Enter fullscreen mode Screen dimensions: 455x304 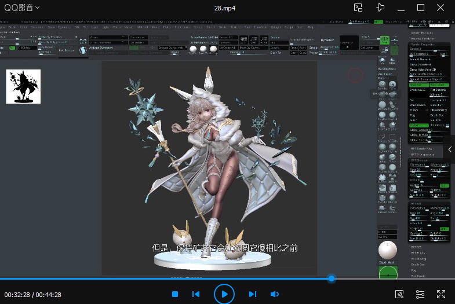pyautogui.click(x=441, y=294)
